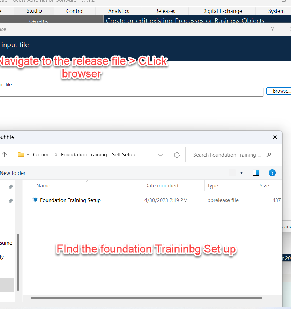Switch to the System tab
Viewport: 291px width, 309px height.
(x=276, y=11)
